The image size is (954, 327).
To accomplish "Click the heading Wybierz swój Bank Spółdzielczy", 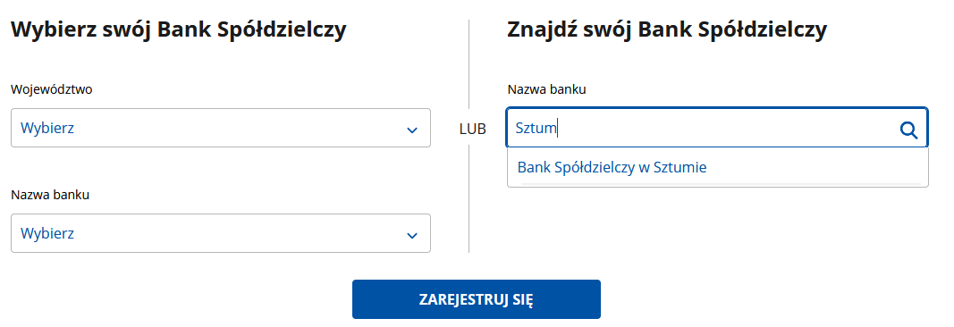I will click(x=179, y=29).
